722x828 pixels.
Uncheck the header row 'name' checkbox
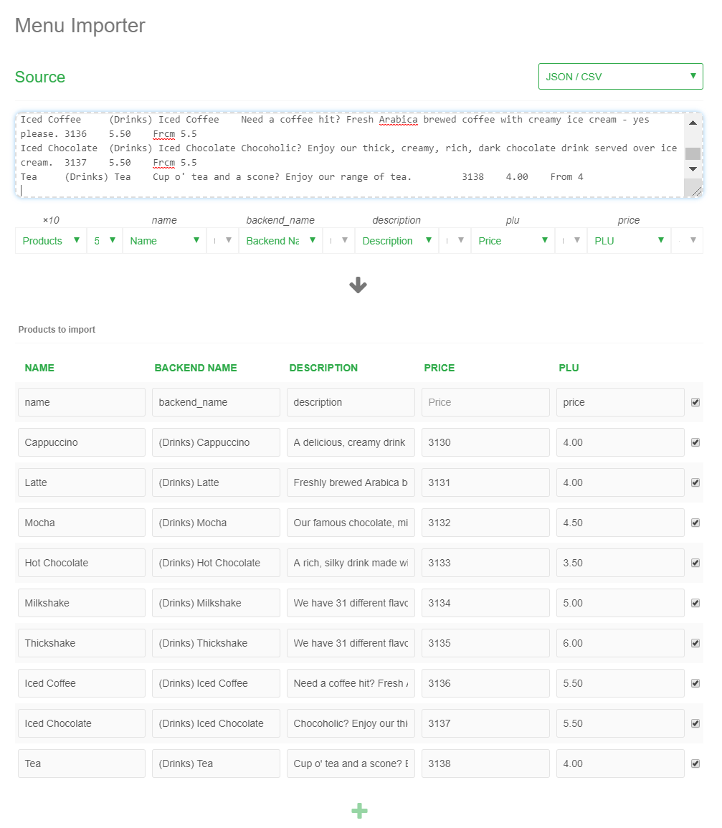point(695,402)
